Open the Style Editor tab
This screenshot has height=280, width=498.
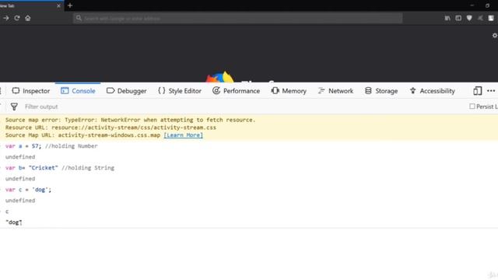click(180, 91)
